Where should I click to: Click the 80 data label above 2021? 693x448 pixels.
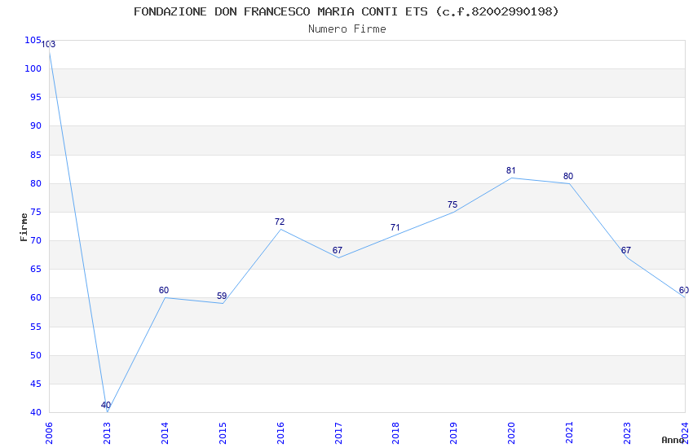(568, 176)
